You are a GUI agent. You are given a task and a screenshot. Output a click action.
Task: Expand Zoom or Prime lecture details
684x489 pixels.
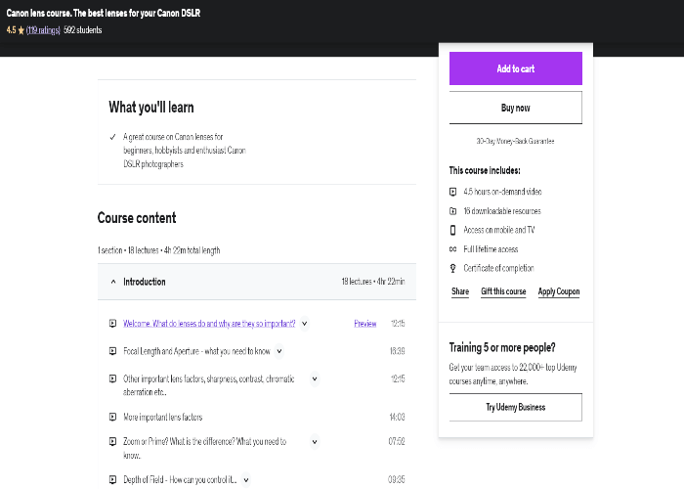(x=315, y=441)
